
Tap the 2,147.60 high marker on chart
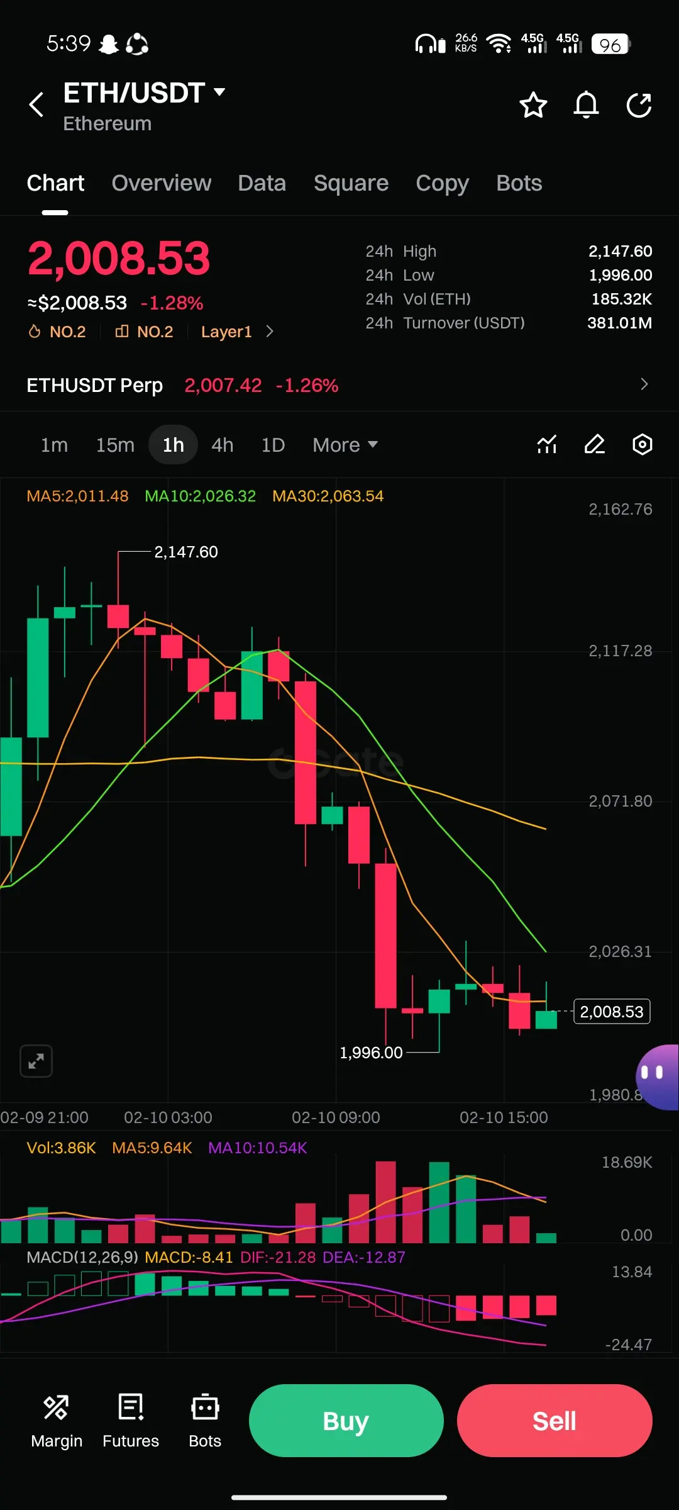[186, 552]
